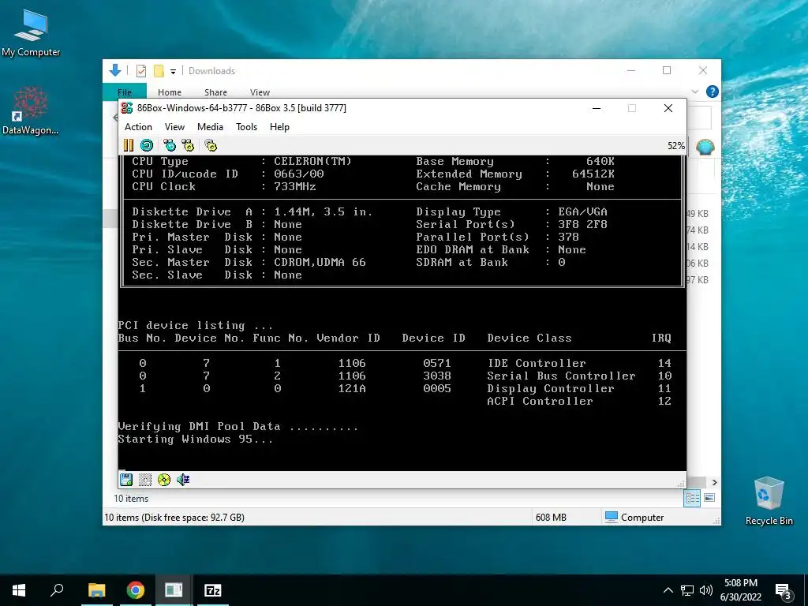
Task: Click the horizontal scrollbar right arrow in Downloads
Action: pos(714,482)
